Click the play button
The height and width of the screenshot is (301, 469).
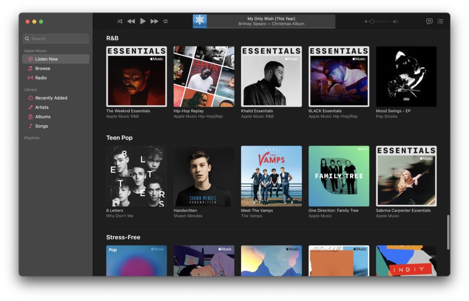point(143,21)
